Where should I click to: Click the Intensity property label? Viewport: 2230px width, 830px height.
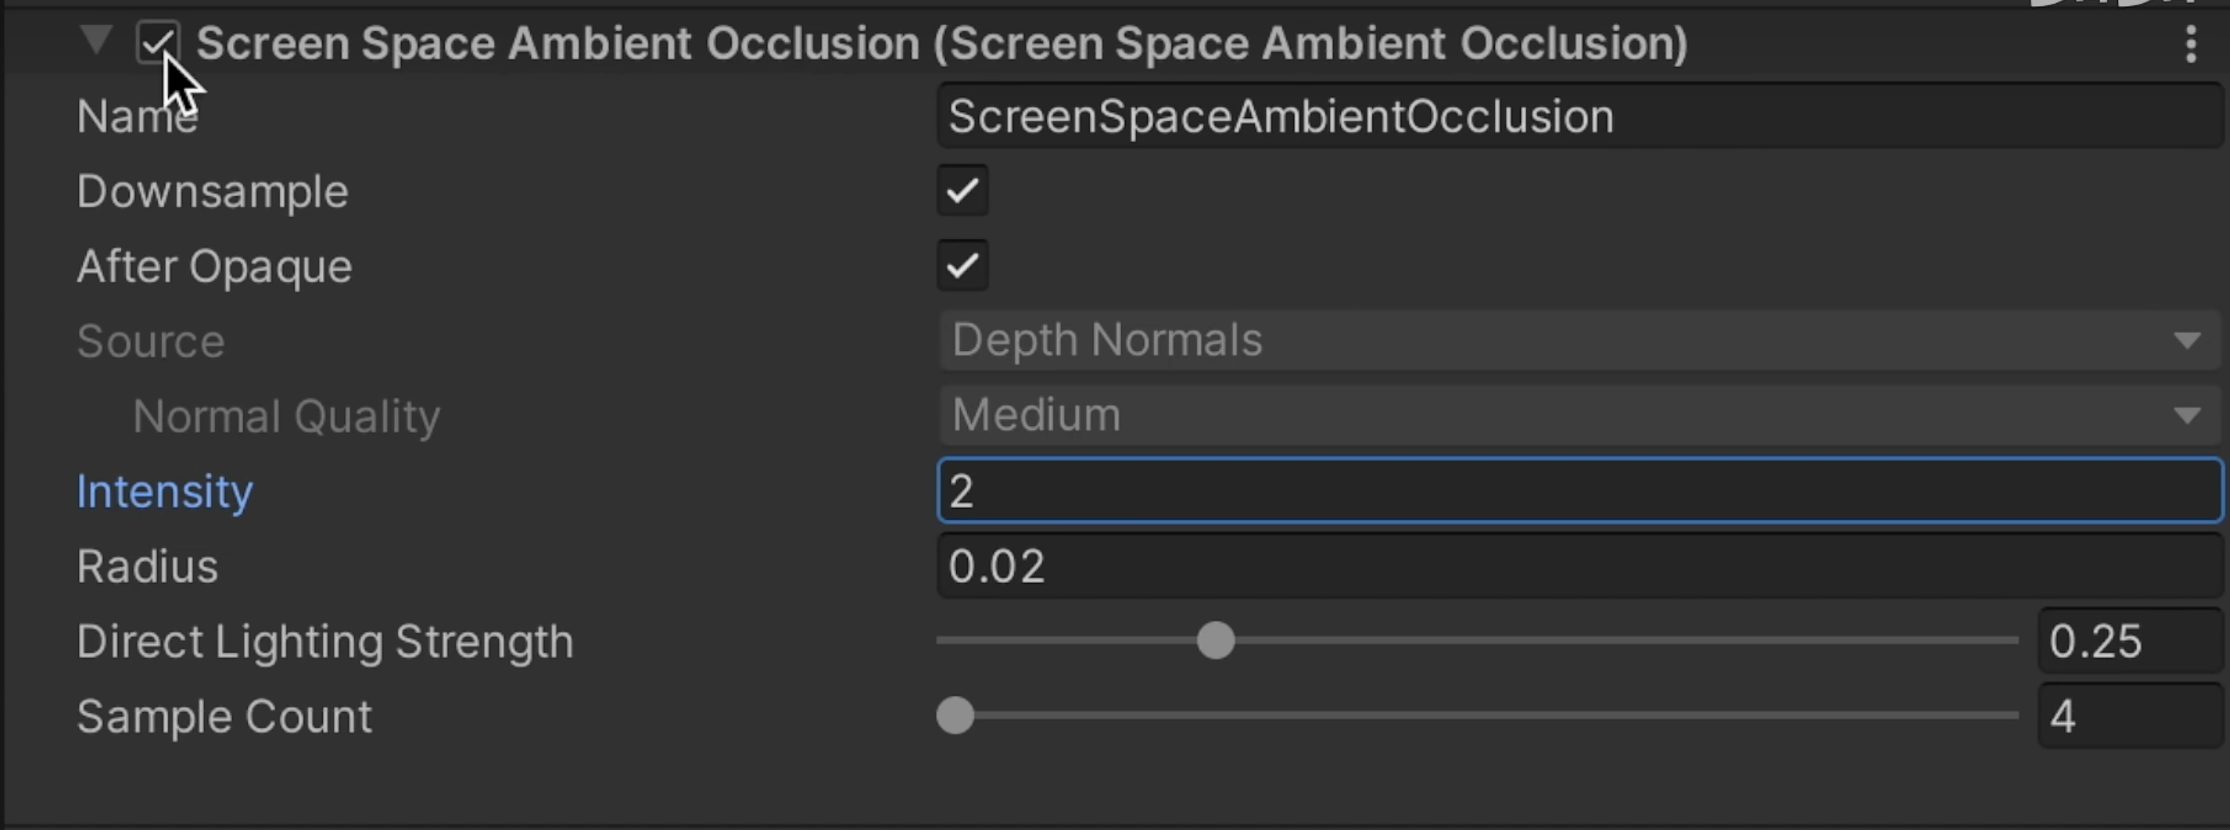tap(164, 492)
